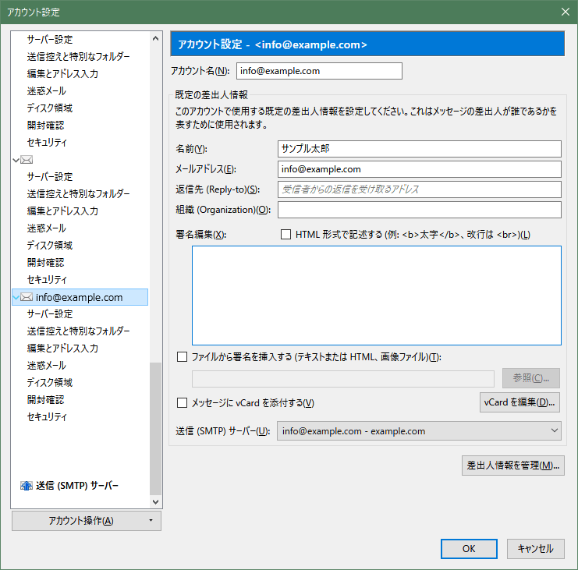Click the vCard を編集 button

519,402
